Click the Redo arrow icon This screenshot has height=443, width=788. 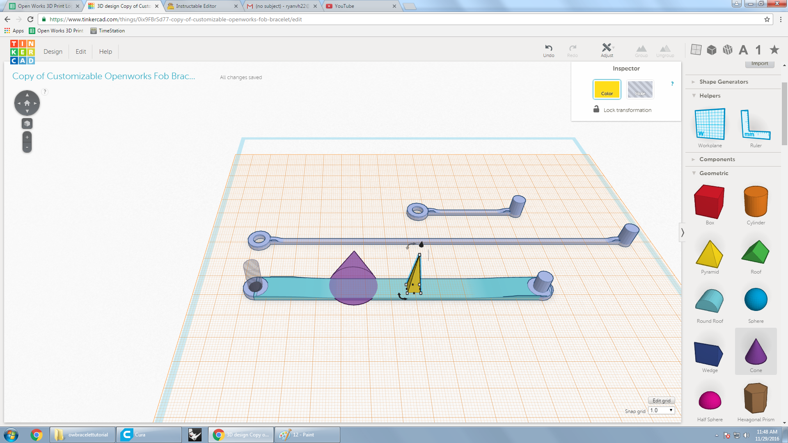point(573,48)
